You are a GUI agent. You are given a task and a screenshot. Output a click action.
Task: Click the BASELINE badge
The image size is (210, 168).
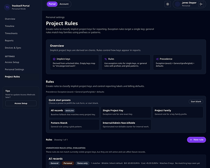click(70, 111)
